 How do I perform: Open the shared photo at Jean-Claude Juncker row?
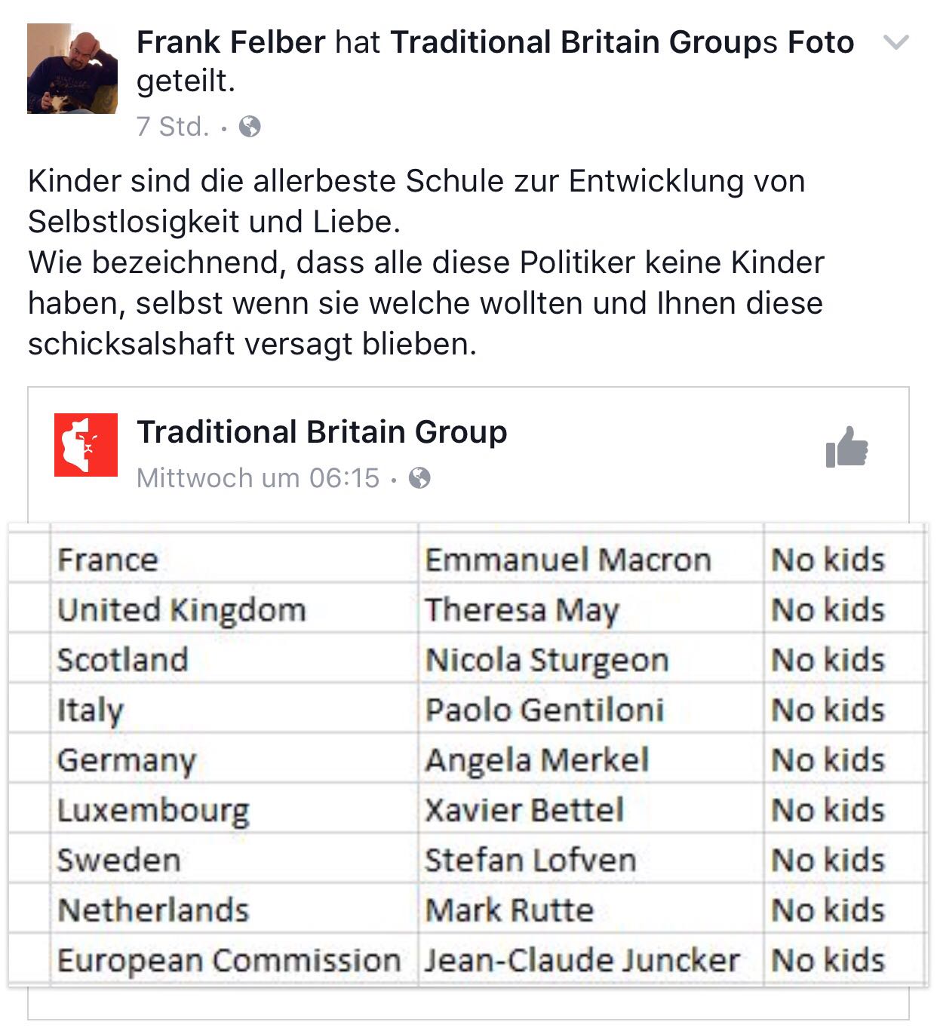(468, 959)
